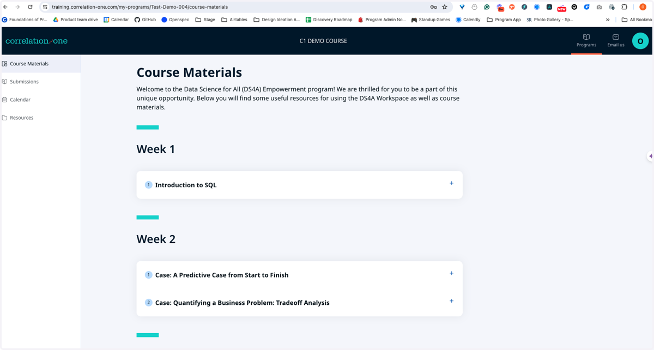Click the browser forward arrow
This screenshot has height=350, width=654.
17,7
